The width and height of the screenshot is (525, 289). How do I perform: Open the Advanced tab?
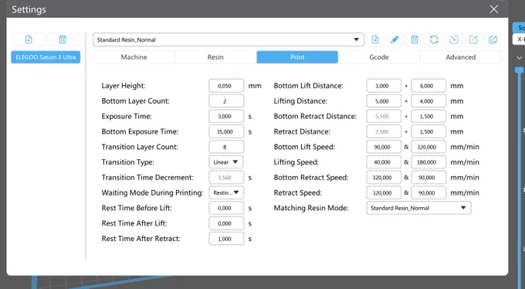(461, 57)
